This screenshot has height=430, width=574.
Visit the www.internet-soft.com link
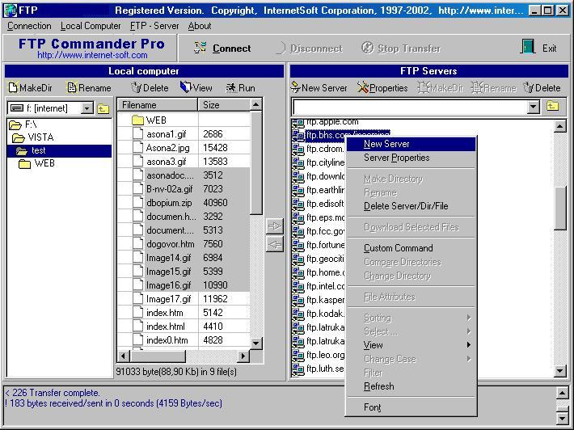[91, 56]
